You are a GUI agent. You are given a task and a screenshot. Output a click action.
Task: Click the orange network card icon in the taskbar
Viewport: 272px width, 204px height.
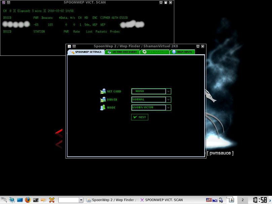tap(44, 200)
